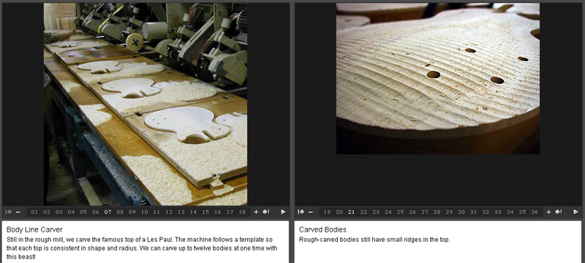Select slide number 08
This screenshot has width=585, height=263.
pyautogui.click(x=120, y=212)
